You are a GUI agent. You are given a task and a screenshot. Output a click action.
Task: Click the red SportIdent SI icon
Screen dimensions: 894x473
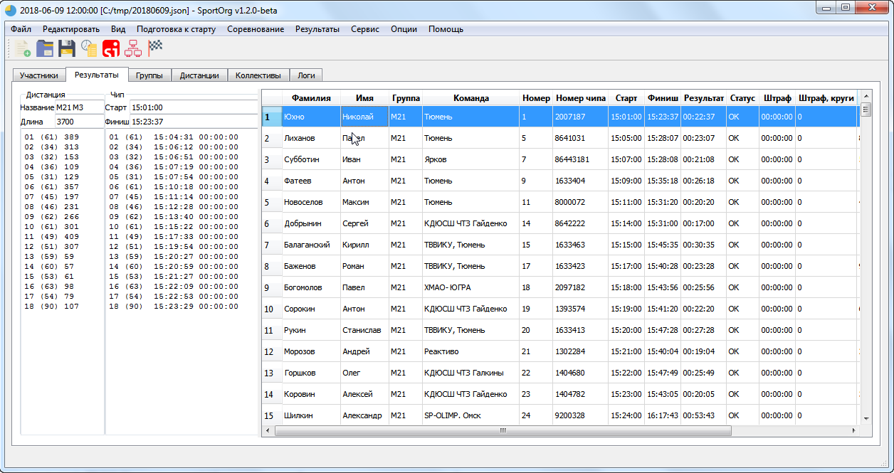coord(111,48)
